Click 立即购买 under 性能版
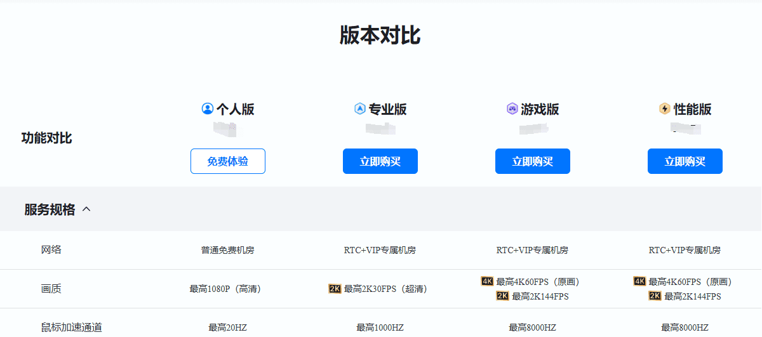 click(685, 161)
